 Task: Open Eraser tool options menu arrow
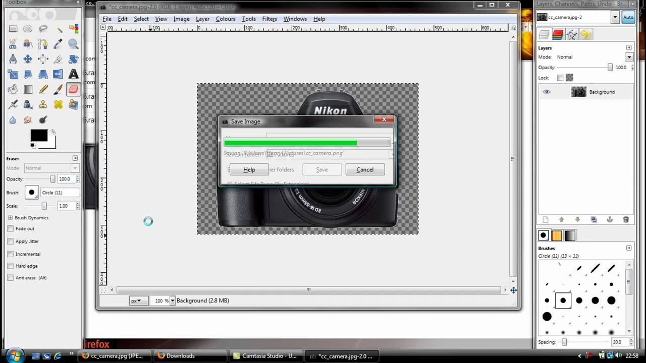[x=75, y=158]
